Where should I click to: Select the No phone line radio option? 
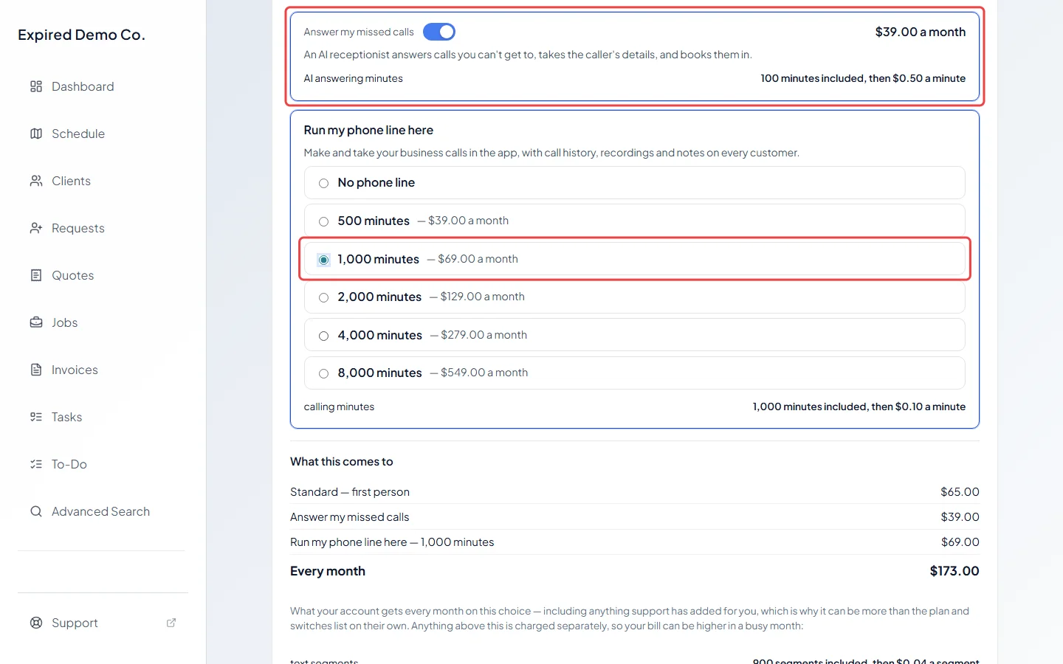[x=323, y=183]
